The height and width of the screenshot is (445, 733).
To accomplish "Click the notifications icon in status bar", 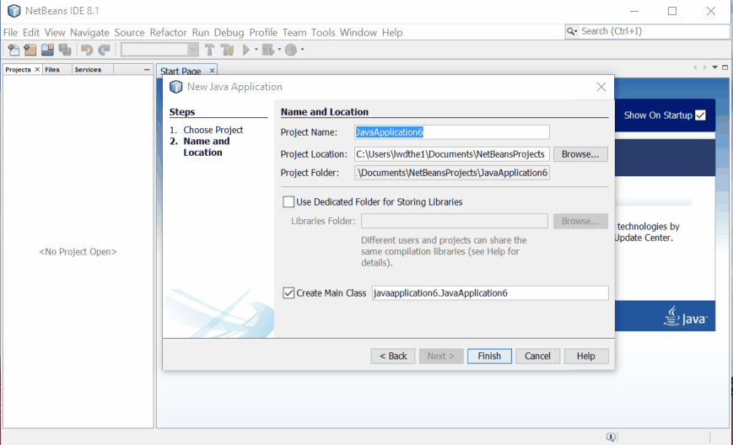I will coord(611,437).
